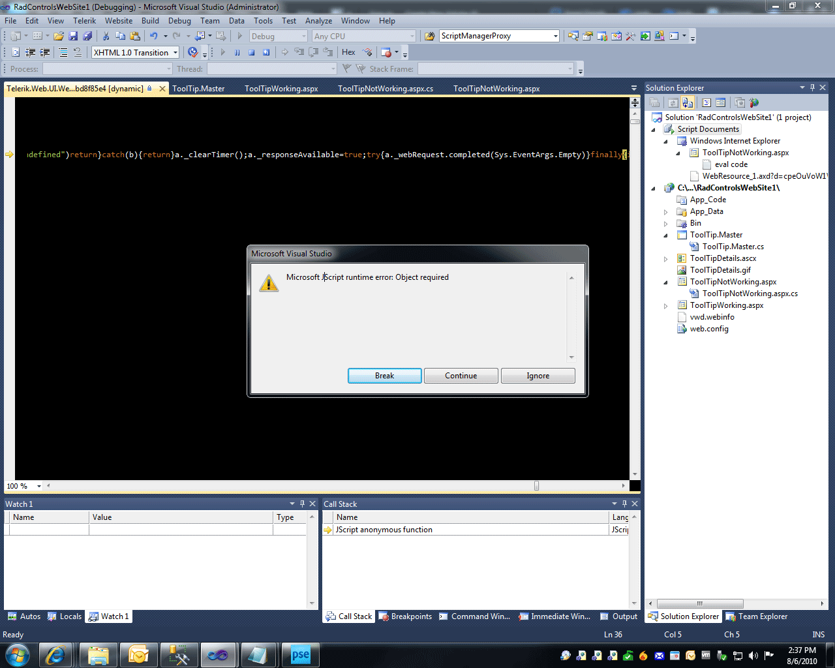Copy selection using the Copy toolbar icon

(x=121, y=37)
